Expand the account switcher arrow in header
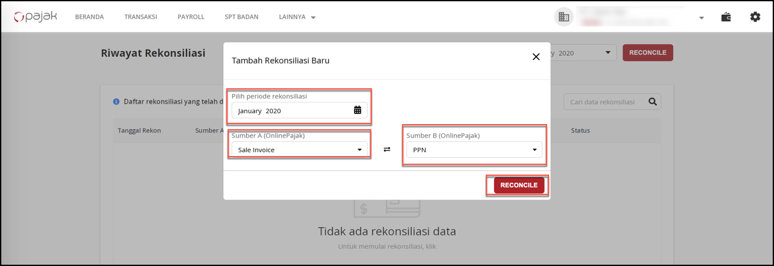The height and width of the screenshot is (266, 774). click(701, 18)
